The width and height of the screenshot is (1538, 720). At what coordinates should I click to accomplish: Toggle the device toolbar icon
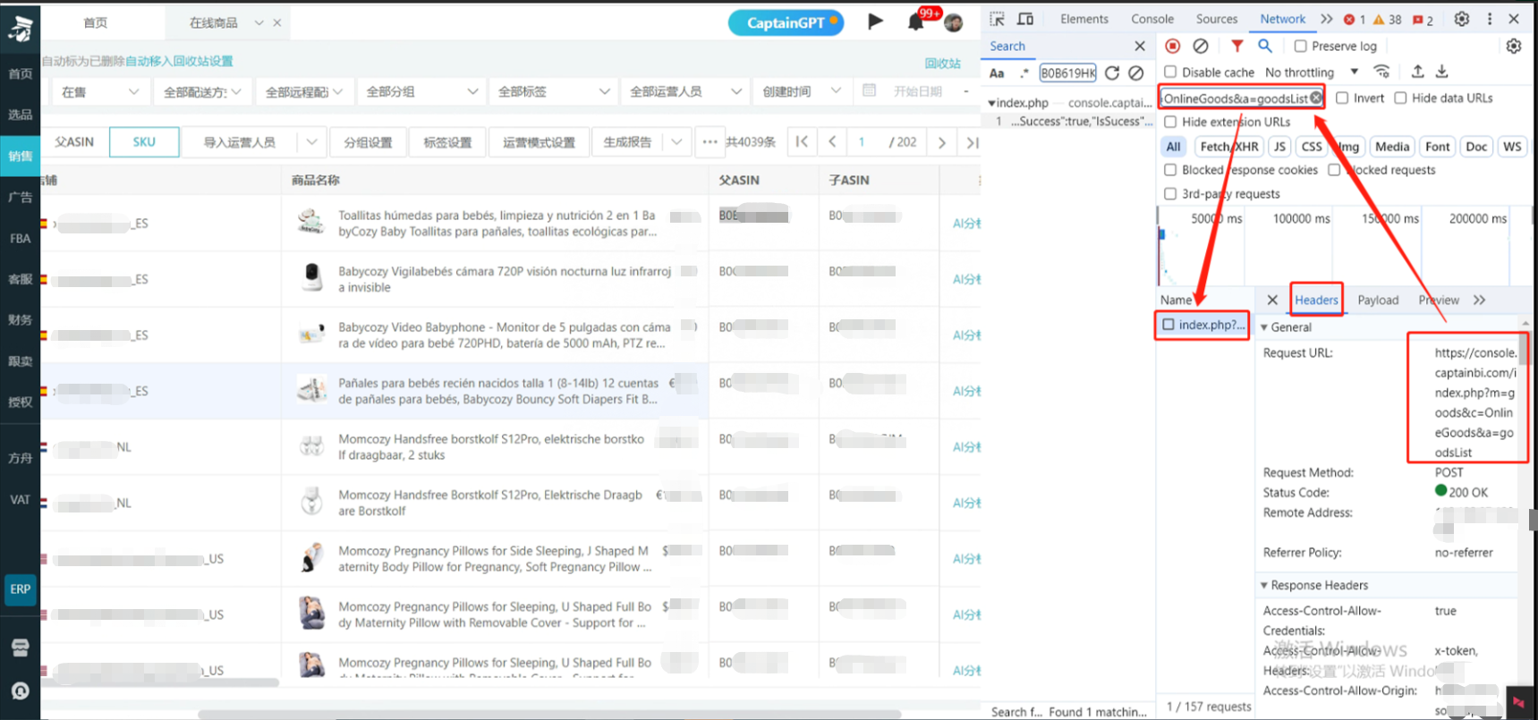tap(1025, 19)
